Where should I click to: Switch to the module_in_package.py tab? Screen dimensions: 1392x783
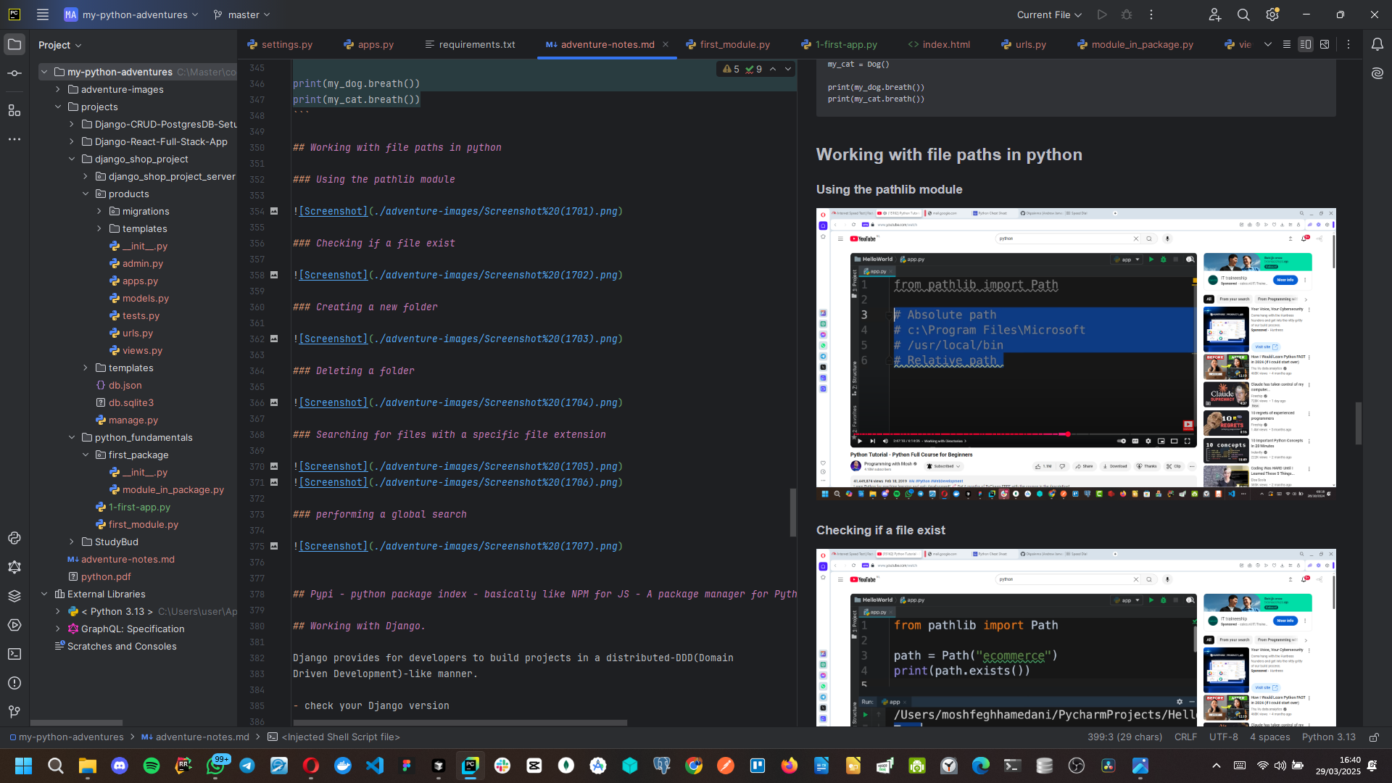click(1135, 44)
